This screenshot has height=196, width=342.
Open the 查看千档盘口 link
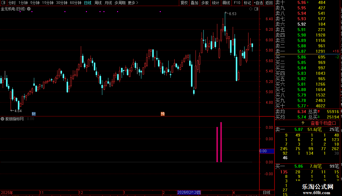323,123
